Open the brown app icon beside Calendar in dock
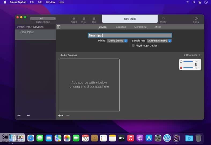211x145 pixels. coord(94,138)
